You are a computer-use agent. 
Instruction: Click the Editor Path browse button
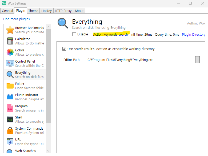[x=197, y=60]
